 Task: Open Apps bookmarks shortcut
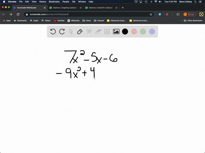tap(7, 20)
